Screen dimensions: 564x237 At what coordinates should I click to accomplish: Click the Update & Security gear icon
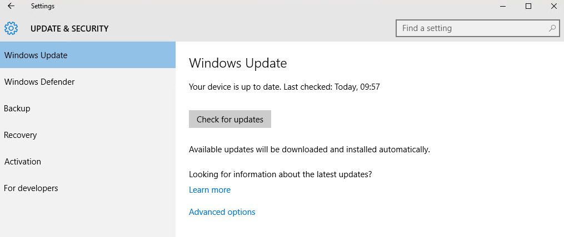[11, 28]
